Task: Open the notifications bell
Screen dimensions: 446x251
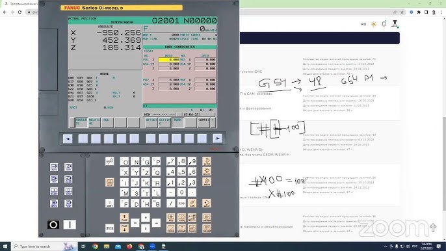Action: point(384,24)
